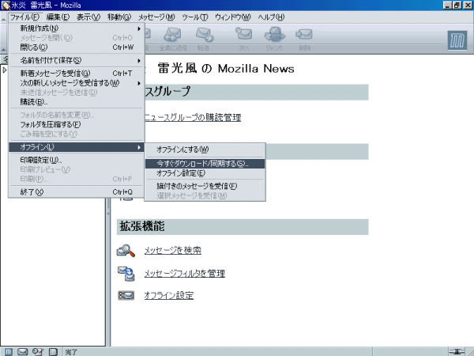Click the splitter grippy between folder and message panes
474x356 pixels.
click(x=108, y=214)
